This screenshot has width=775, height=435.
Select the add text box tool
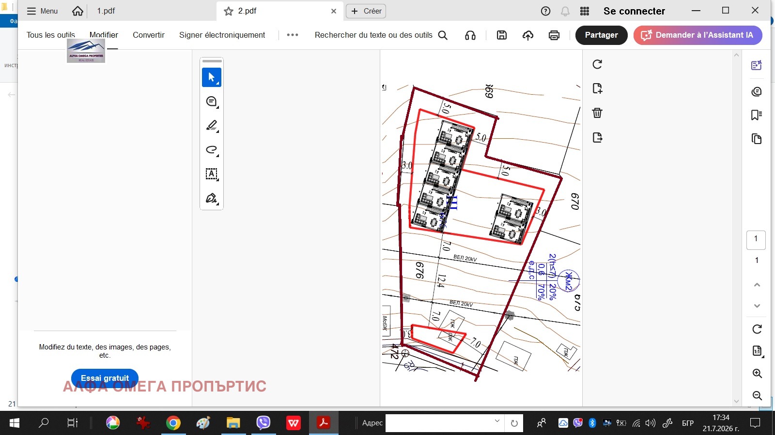212,174
